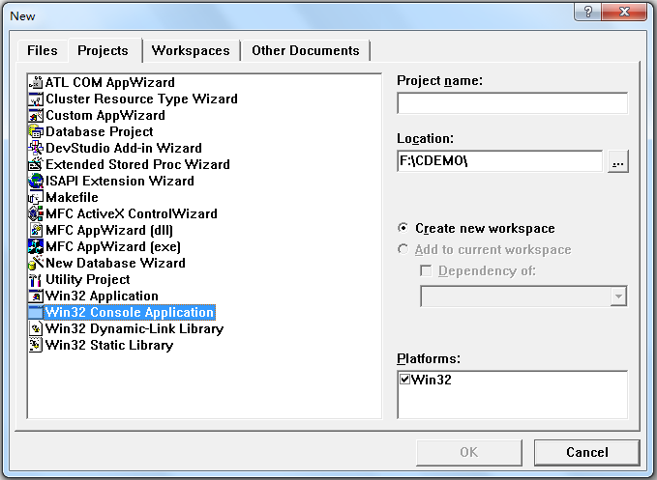Uncheck the Win32 platform checkbox
Image resolution: width=657 pixels, height=480 pixels.
pyautogui.click(x=404, y=380)
